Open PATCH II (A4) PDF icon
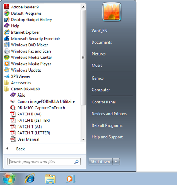 click(13, 114)
